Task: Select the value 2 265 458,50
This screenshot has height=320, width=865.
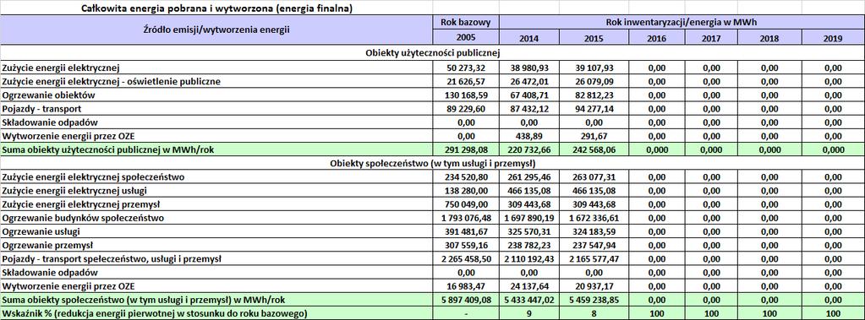Action: (x=466, y=258)
